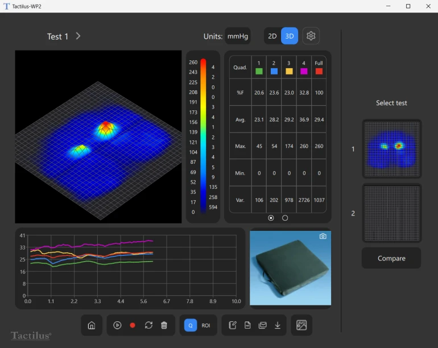Go to the home screen icon
Image resolution: width=438 pixels, height=348 pixels.
point(92,325)
